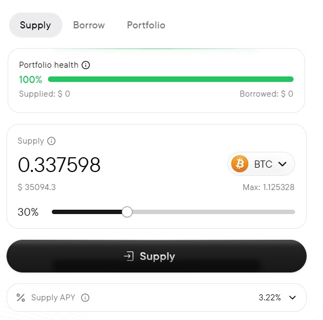Open the Portfolio tab
Image resolution: width=323 pixels, height=320 pixels.
146,25
